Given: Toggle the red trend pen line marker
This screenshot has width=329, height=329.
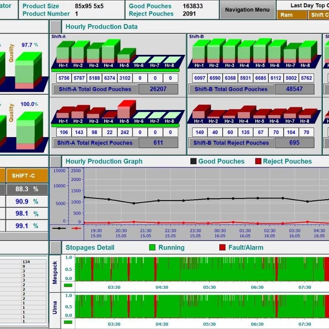Looking at the screenshot, I should (76, 228).
